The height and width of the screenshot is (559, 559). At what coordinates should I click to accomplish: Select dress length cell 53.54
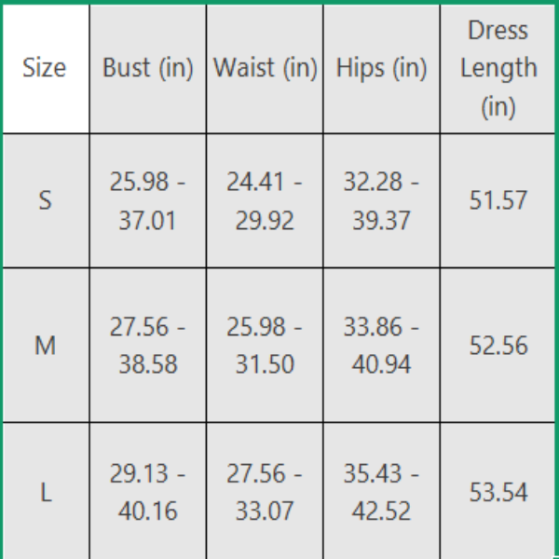[x=498, y=492]
